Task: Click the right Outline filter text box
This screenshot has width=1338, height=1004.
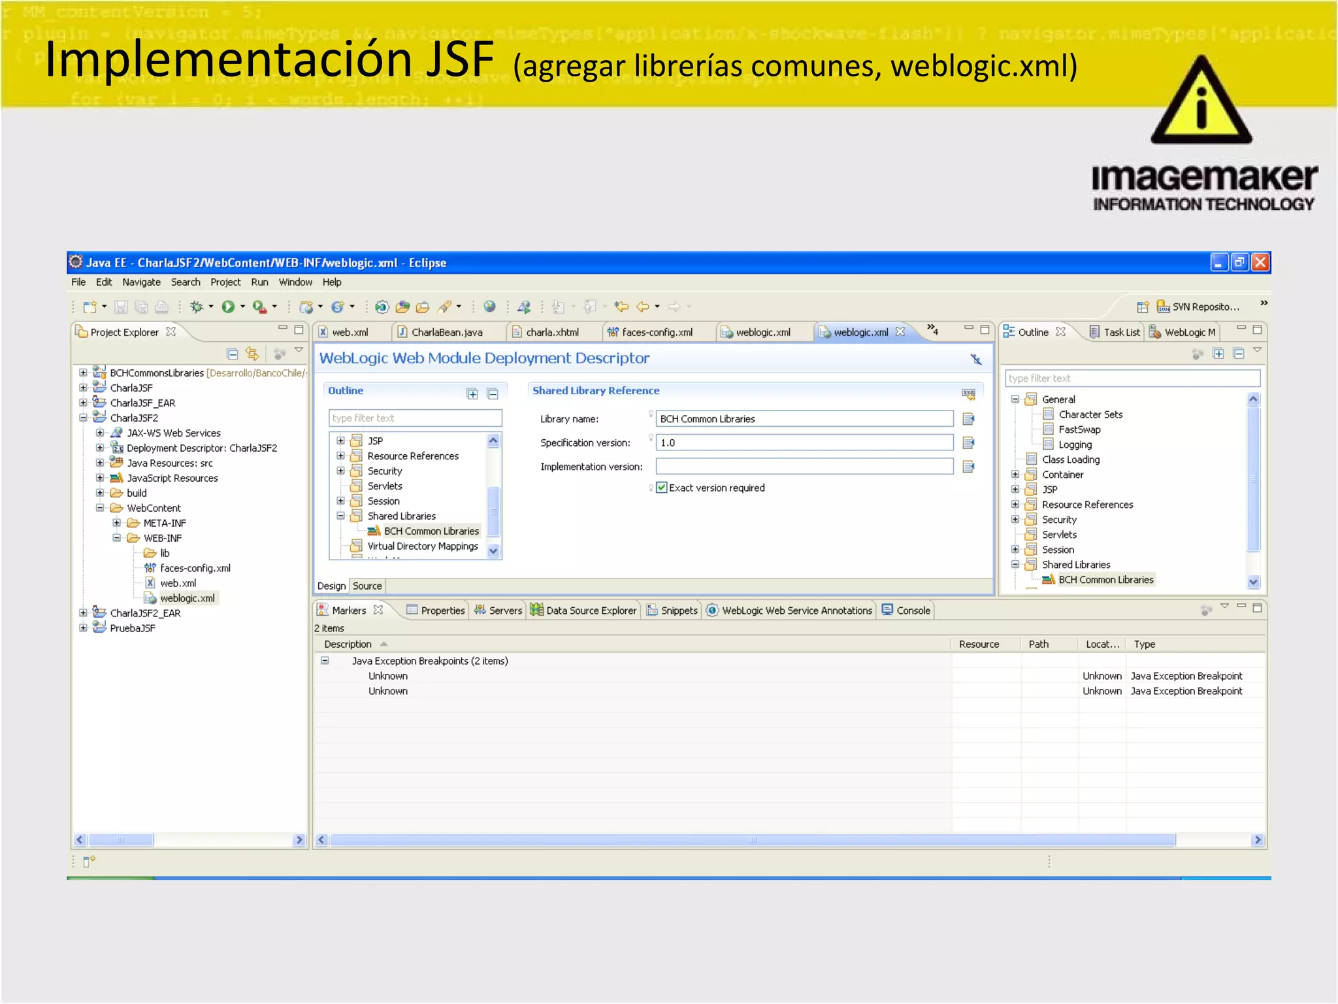Action: pos(1132,378)
